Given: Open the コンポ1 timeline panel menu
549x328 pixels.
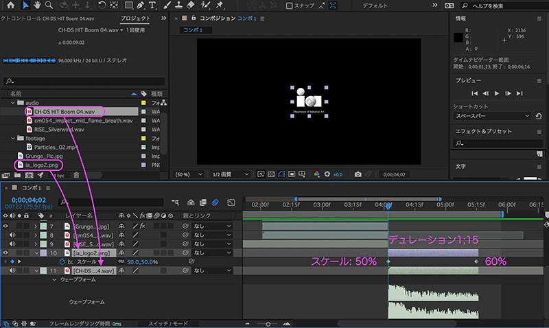Looking at the screenshot, I should (48, 188).
